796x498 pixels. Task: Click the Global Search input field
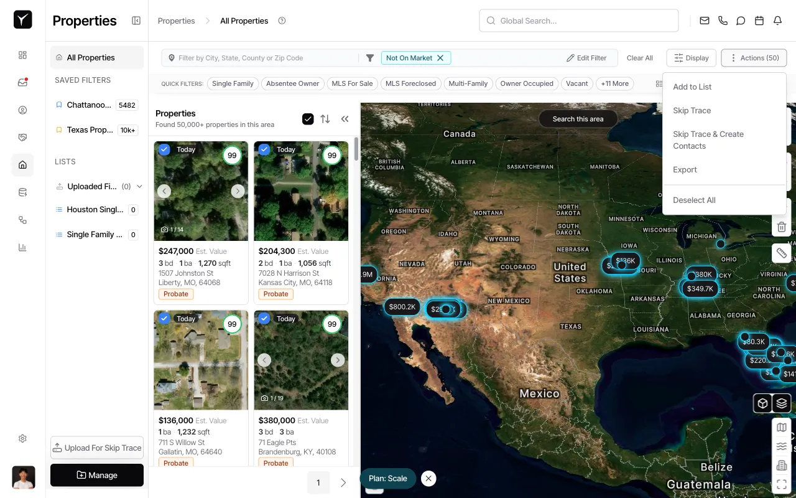[578, 21]
